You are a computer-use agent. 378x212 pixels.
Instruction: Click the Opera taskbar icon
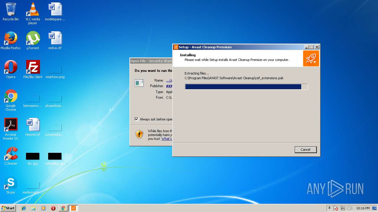(x=53, y=208)
